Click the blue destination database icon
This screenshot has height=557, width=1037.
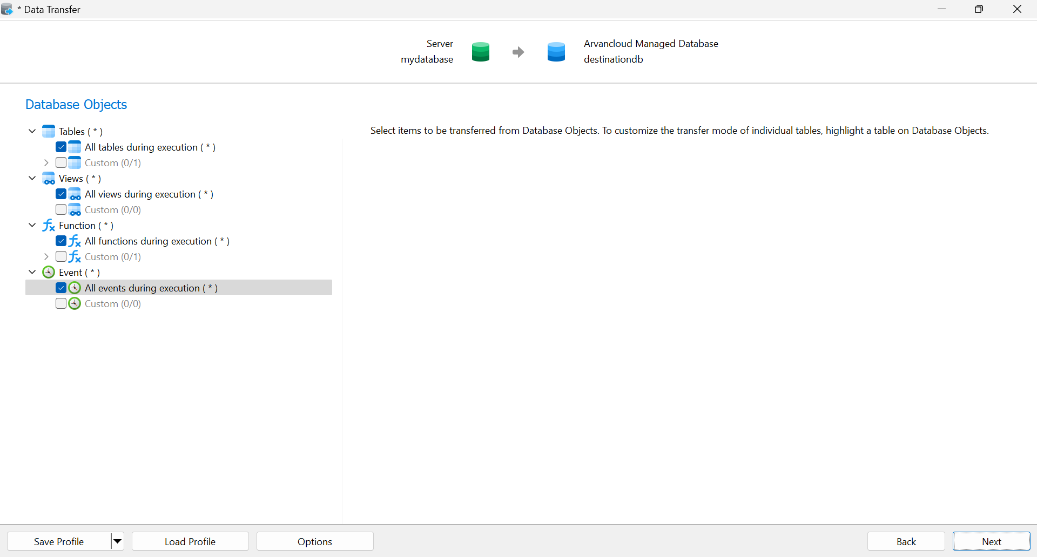coord(556,52)
